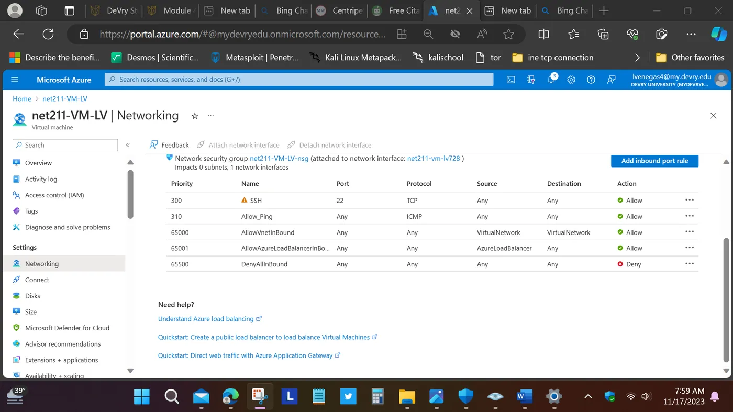Open net211-vm-lv728 network interface link
733x412 pixels.
click(434, 158)
